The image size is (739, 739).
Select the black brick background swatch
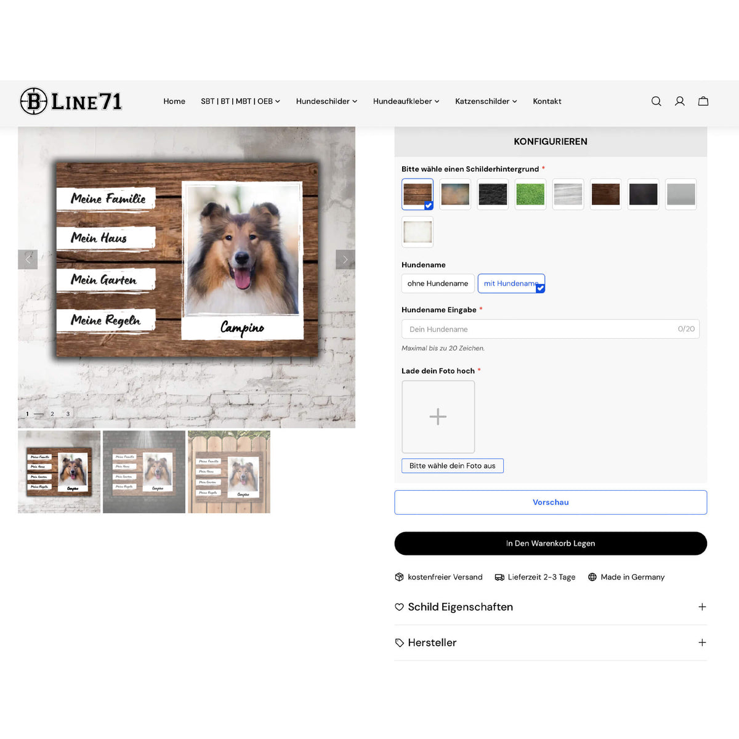[x=493, y=195]
